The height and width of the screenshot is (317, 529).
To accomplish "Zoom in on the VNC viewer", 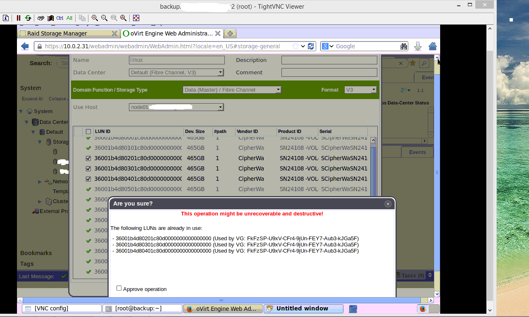I will 95,18.
